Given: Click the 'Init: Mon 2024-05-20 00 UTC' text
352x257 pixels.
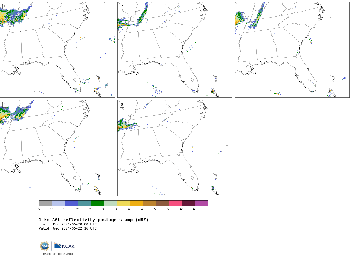Looking at the screenshot, I should [69, 224].
